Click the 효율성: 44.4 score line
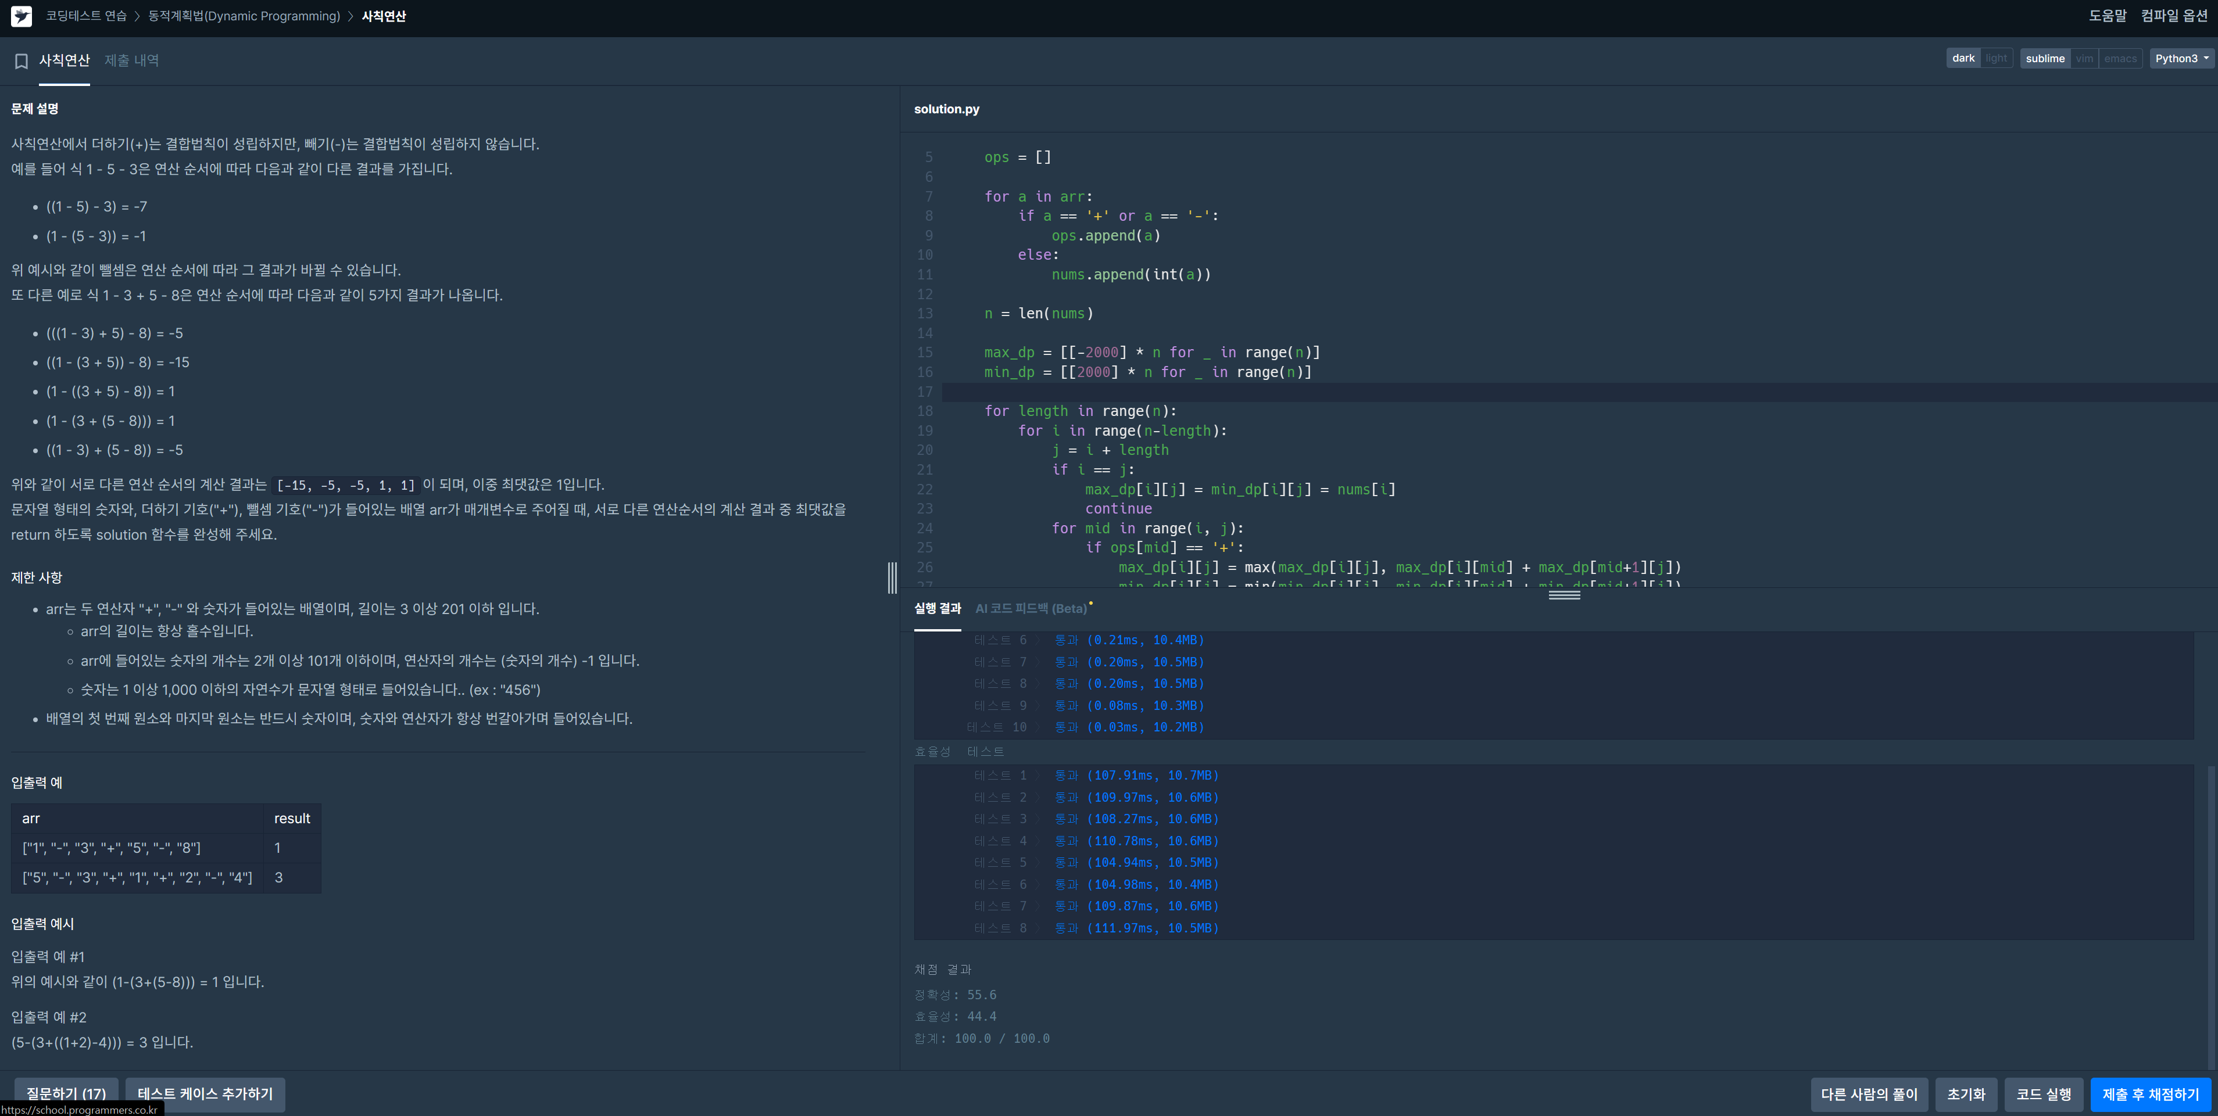The image size is (2218, 1116). coord(955,1016)
